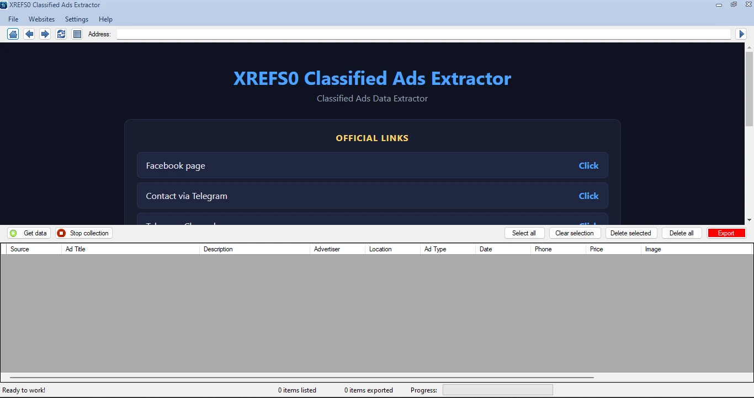754x398 pixels.
Task: Navigate forward with the right arrow icon
Action: pyautogui.click(x=45, y=34)
